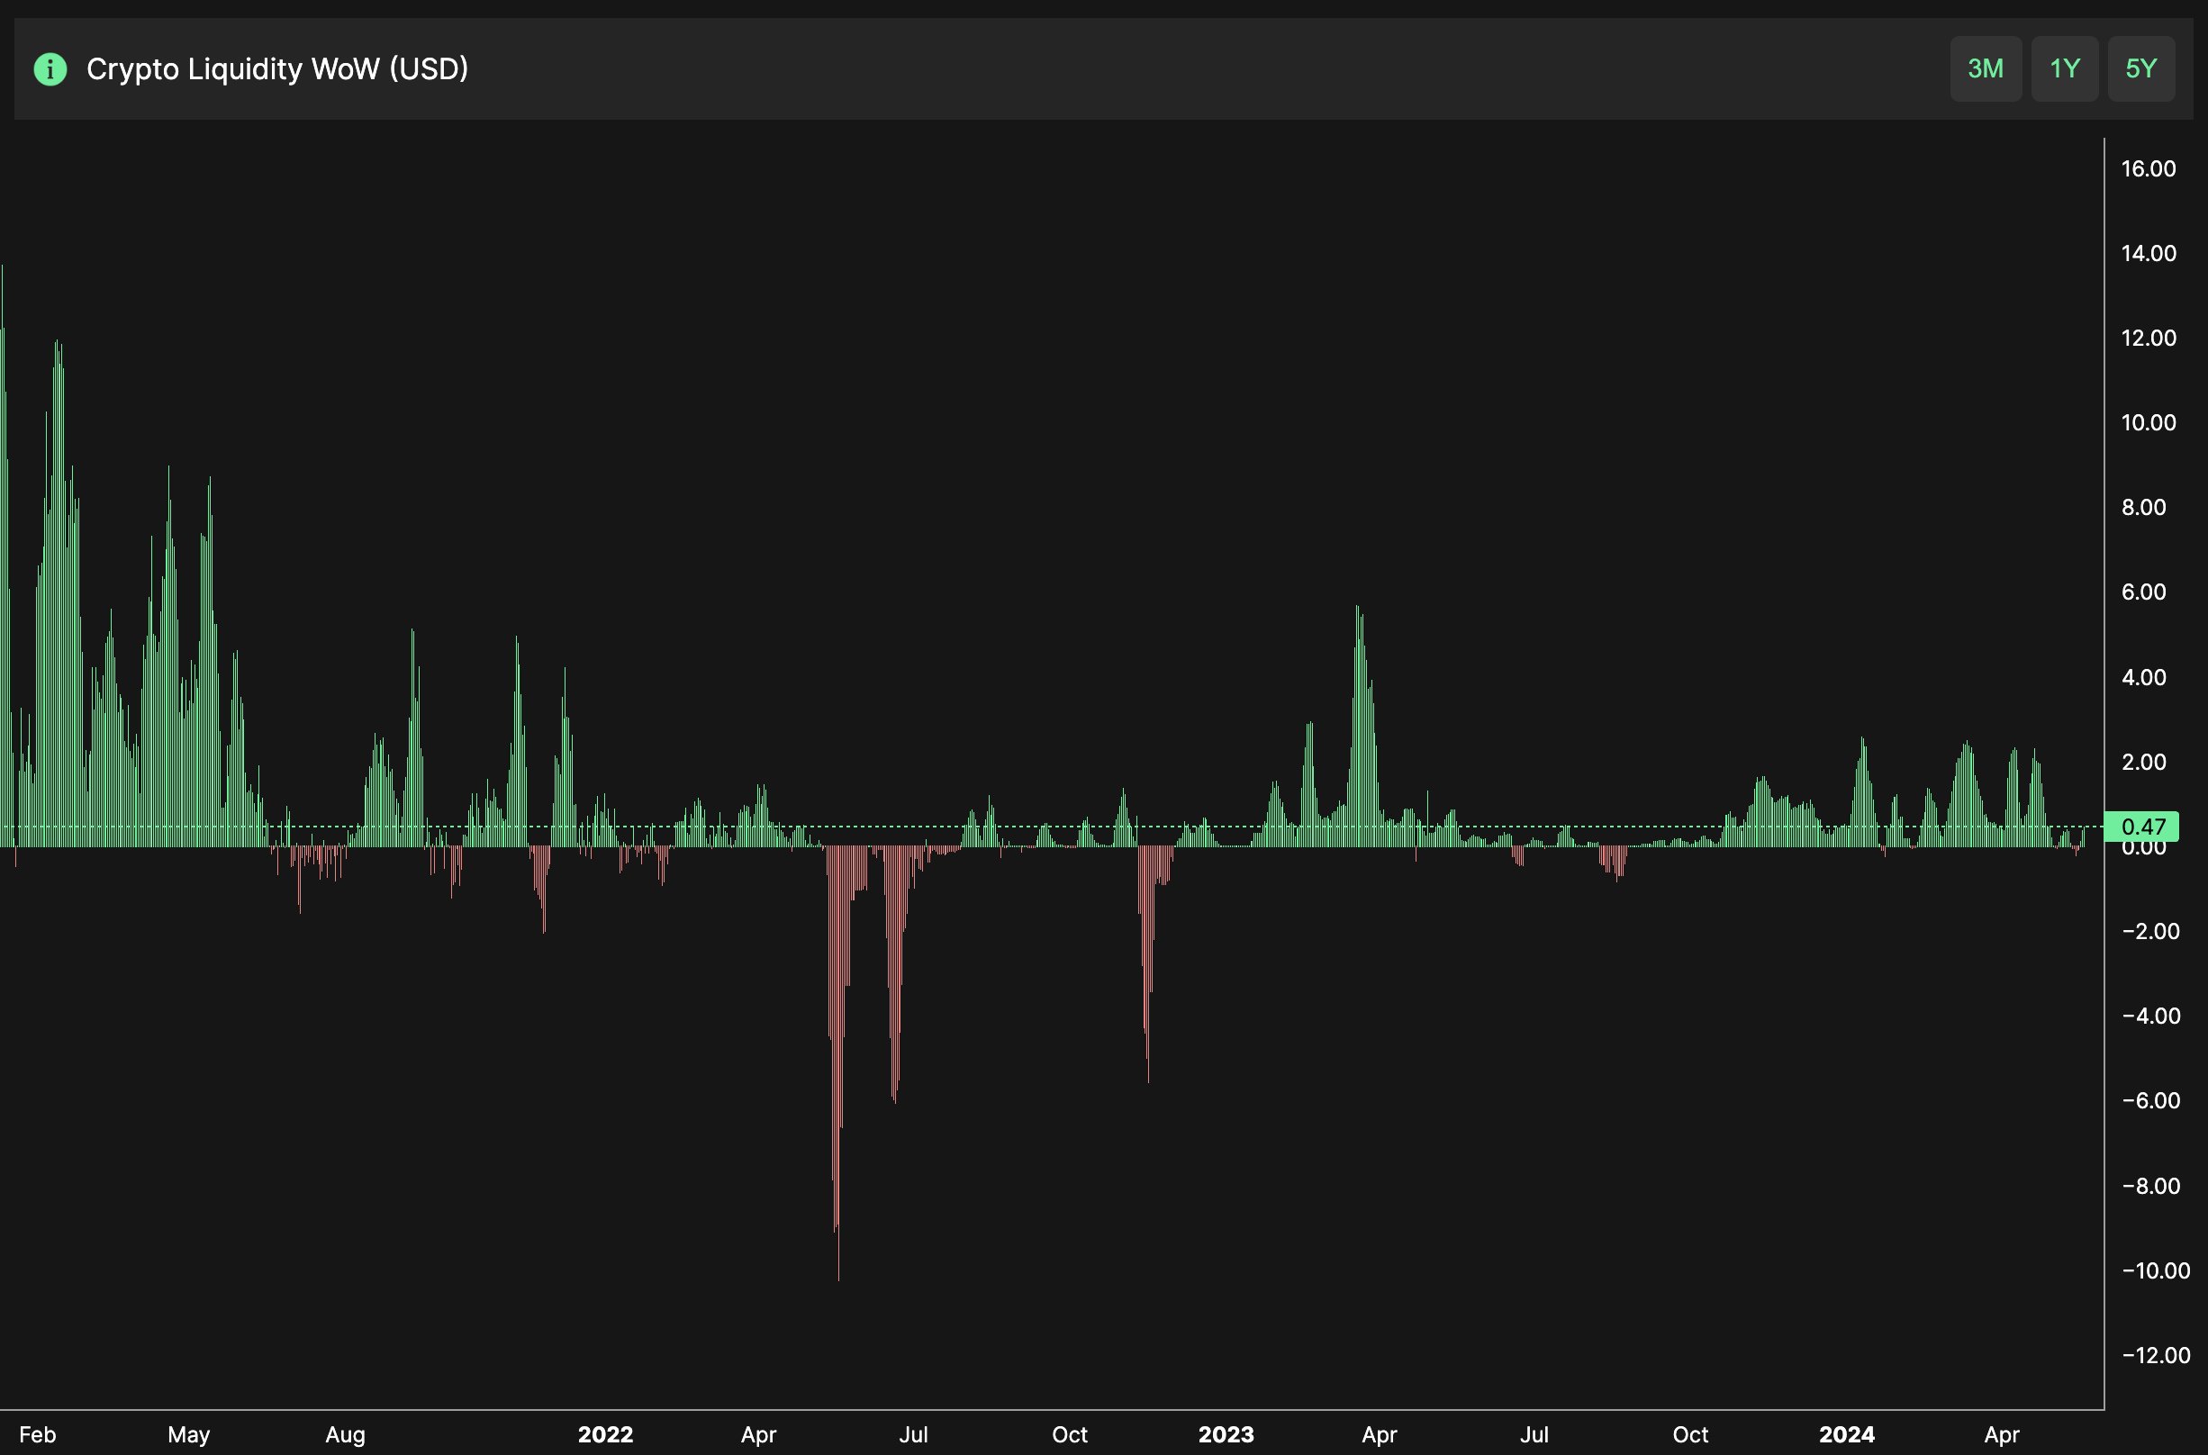
Task: Click the −6.00 tick on the price axis
Action: [x=2150, y=1100]
